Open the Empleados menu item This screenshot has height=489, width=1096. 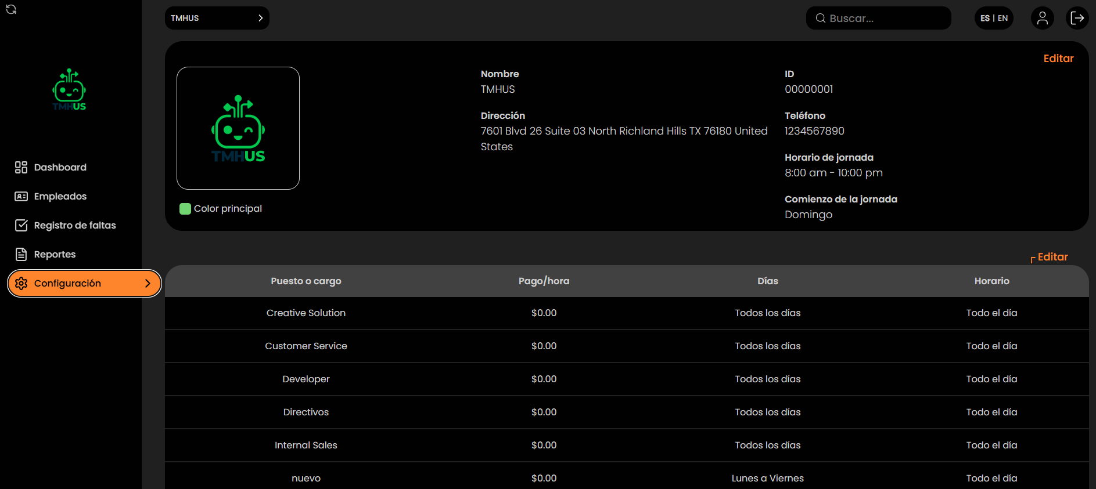(60, 197)
